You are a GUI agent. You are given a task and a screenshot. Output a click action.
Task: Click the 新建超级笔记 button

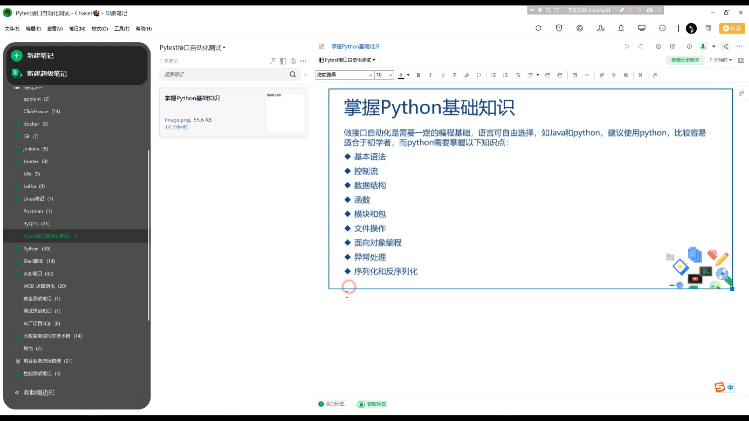pos(39,73)
